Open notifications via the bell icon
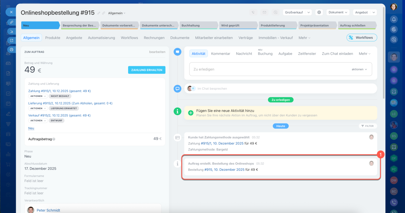 (x=394, y=19)
